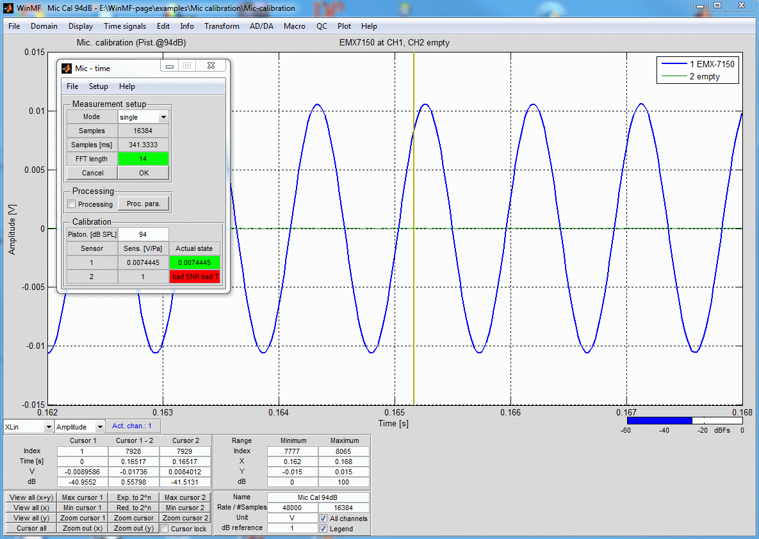The image size is (759, 539).
Task: Toggle the Cursor lock checkbox
Action: [165, 529]
